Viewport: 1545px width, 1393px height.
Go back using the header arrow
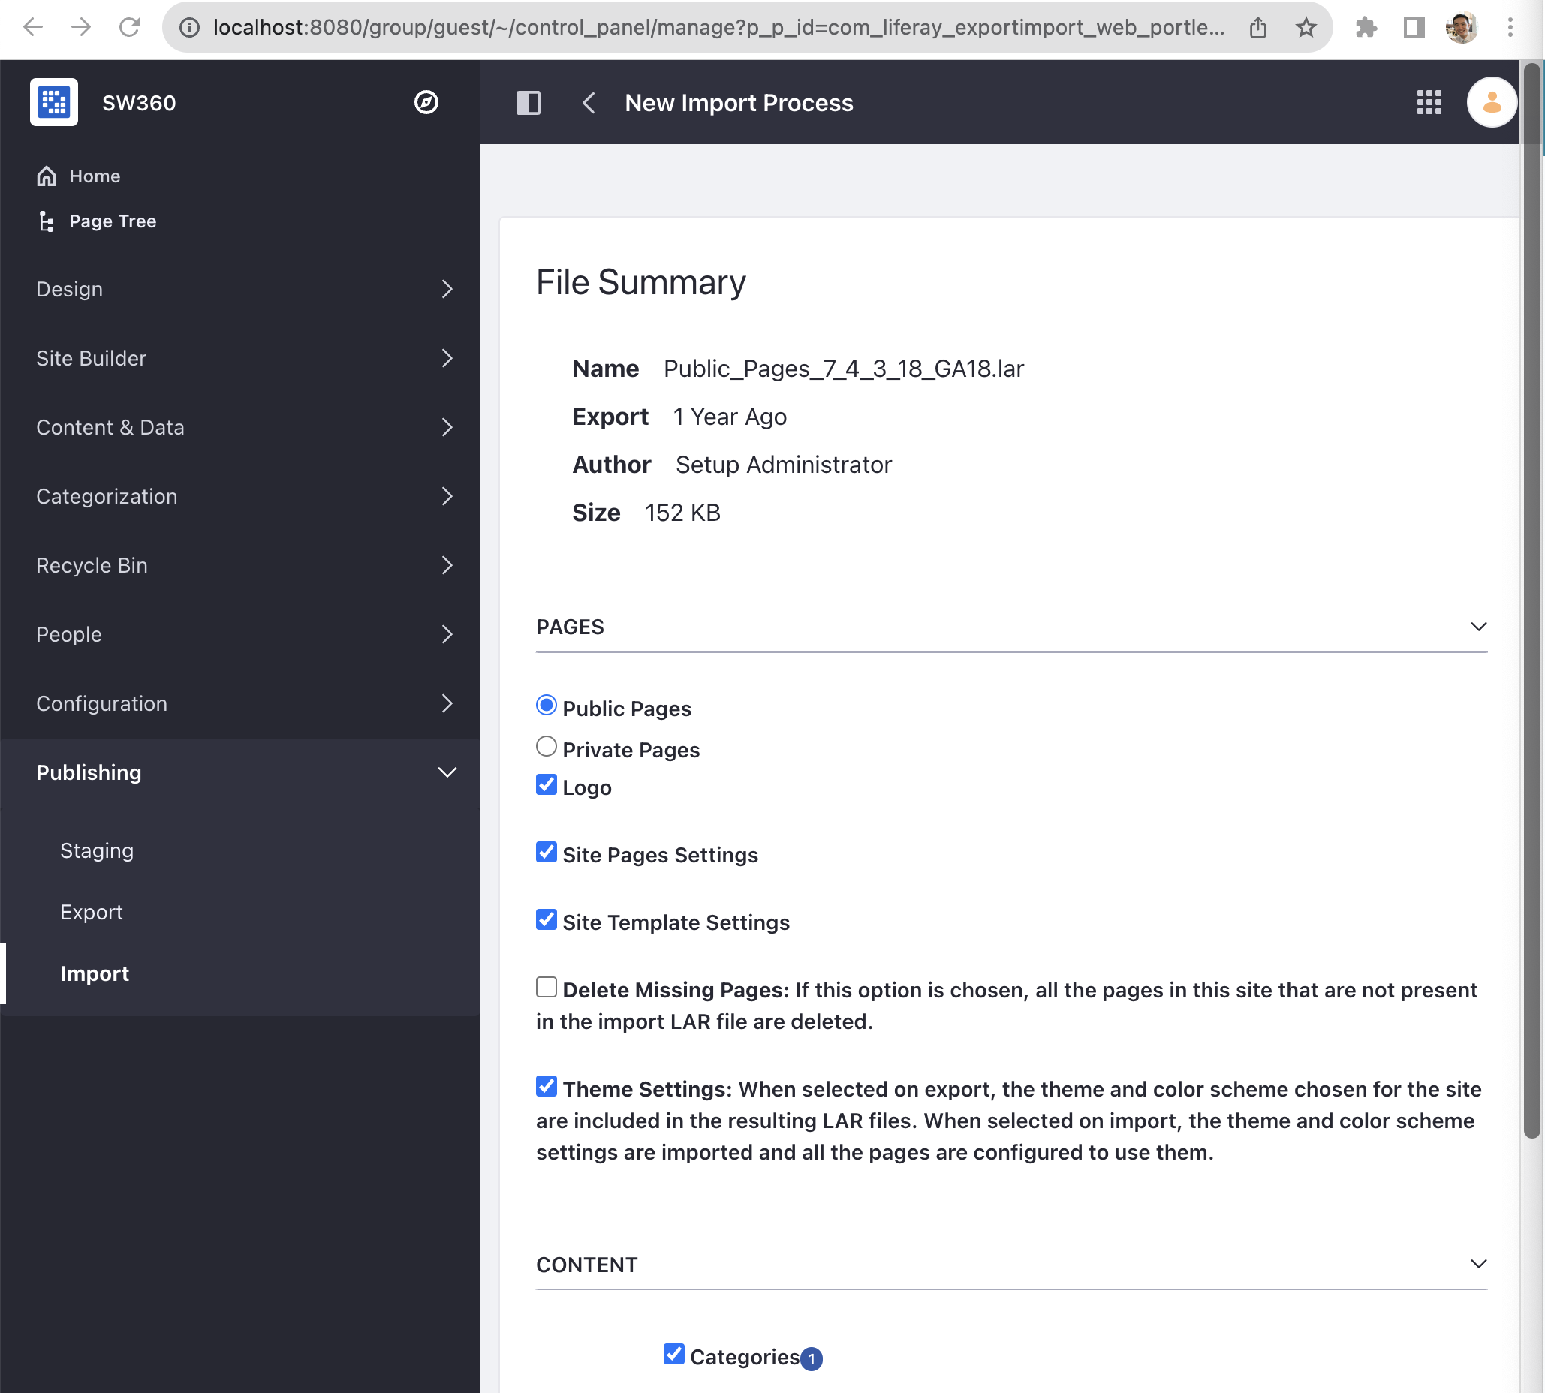tap(589, 103)
